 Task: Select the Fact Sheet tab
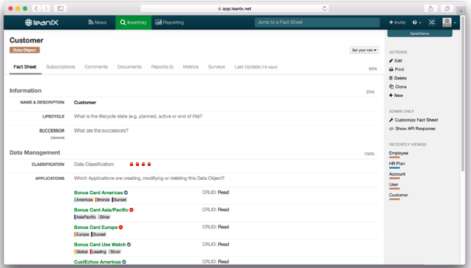click(x=25, y=67)
